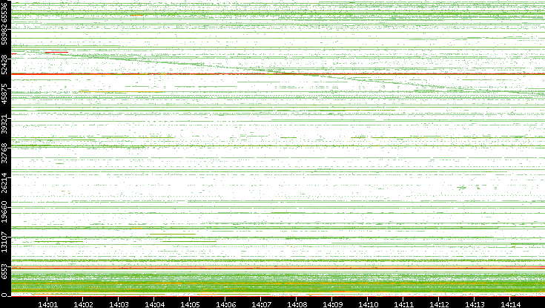Click the short red segment above 52428 line

click(55, 53)
